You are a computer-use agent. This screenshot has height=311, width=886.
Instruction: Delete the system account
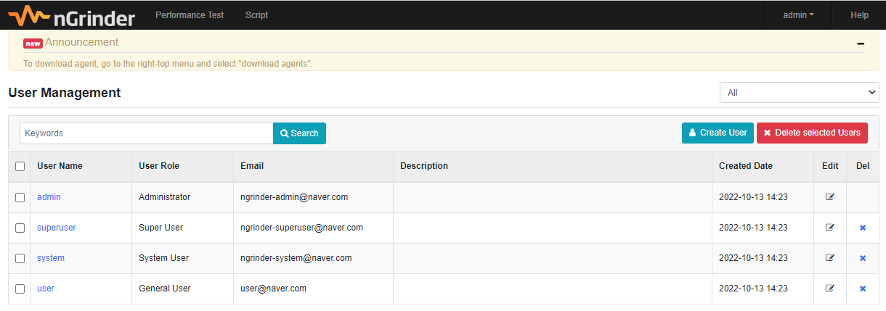(863, 258)
